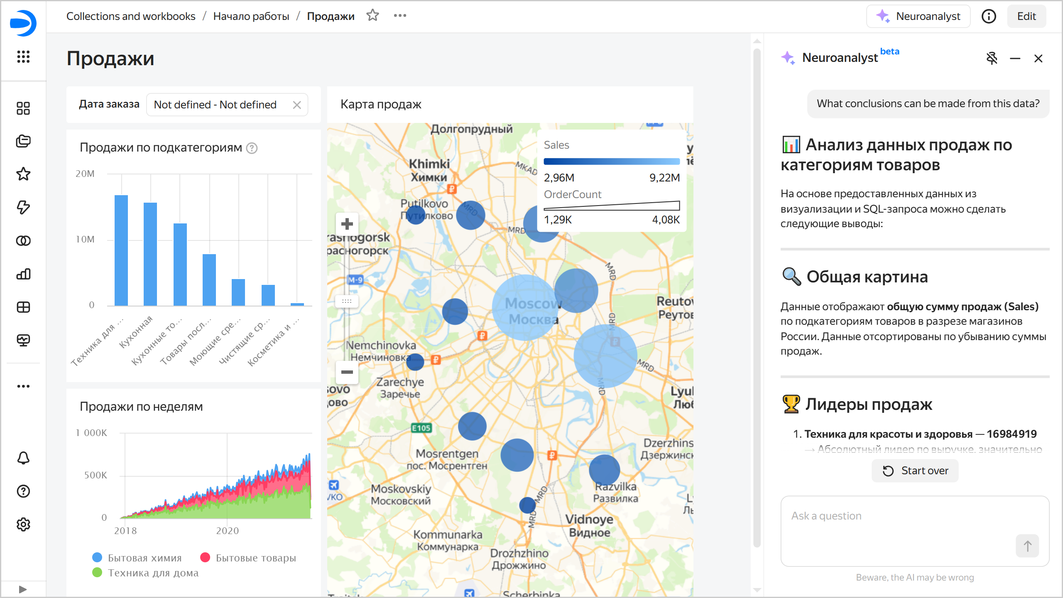Expand the left sidebar with the bottom arrow

click(x=23, y=589)
